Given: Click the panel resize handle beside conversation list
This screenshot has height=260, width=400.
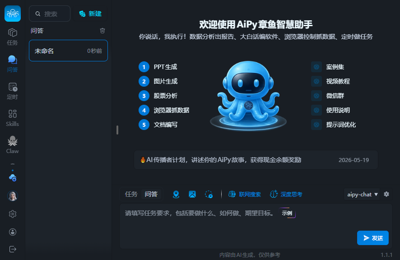Looking at the screenshot, I should pos(117,130).
